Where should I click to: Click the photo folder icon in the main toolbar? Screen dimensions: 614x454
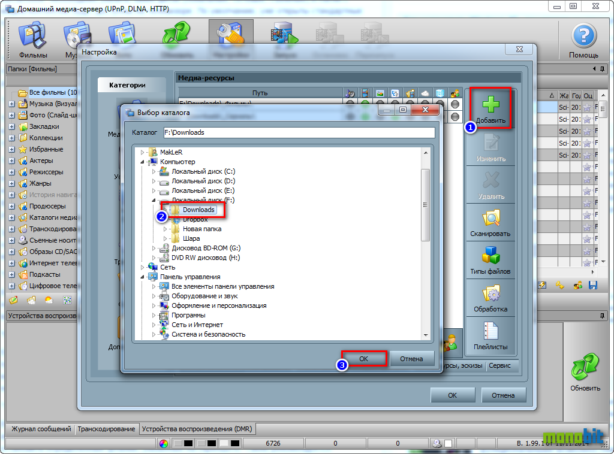[122, 34]
